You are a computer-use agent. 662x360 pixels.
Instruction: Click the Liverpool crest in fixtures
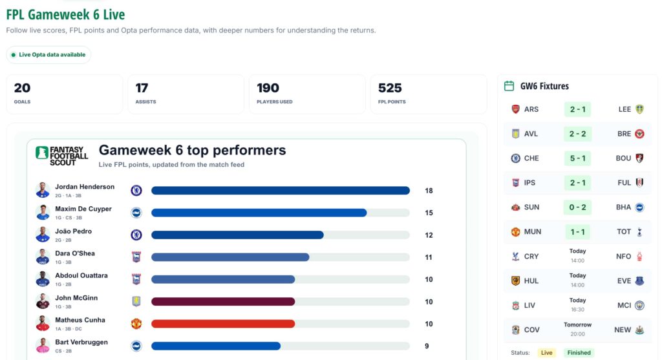point(515,306)
